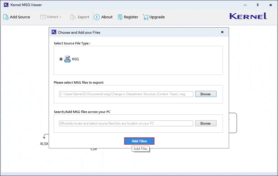The image size is (278, 176).
Task: Click the 'Select Source File Type' label
Action: click(x=72, y=43)
